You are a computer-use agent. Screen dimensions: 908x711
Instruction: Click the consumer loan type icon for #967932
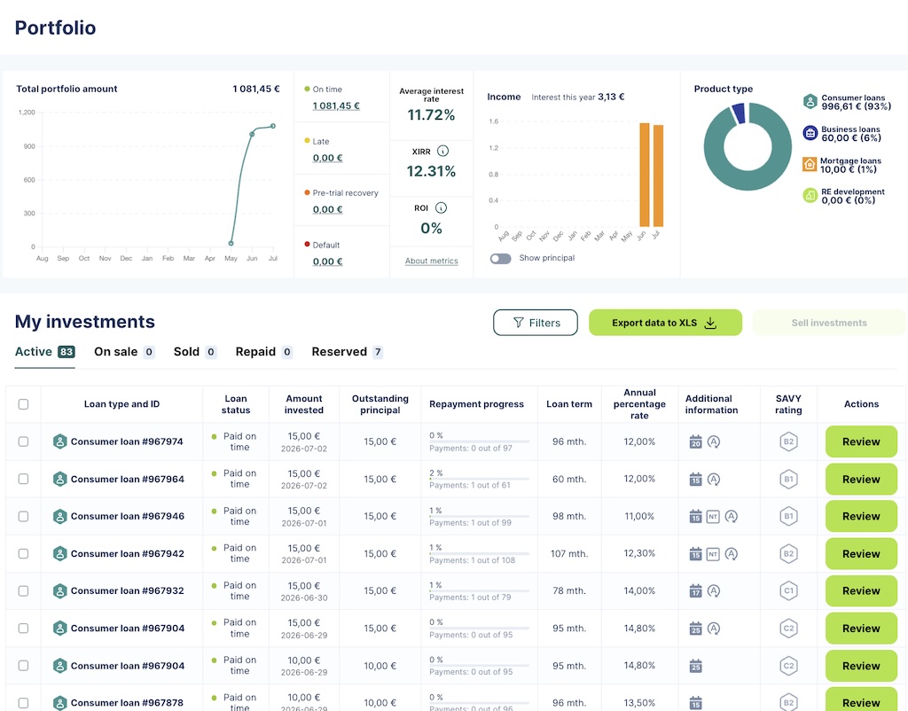pos(59,591)
